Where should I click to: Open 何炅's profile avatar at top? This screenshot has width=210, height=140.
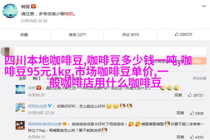10,11
